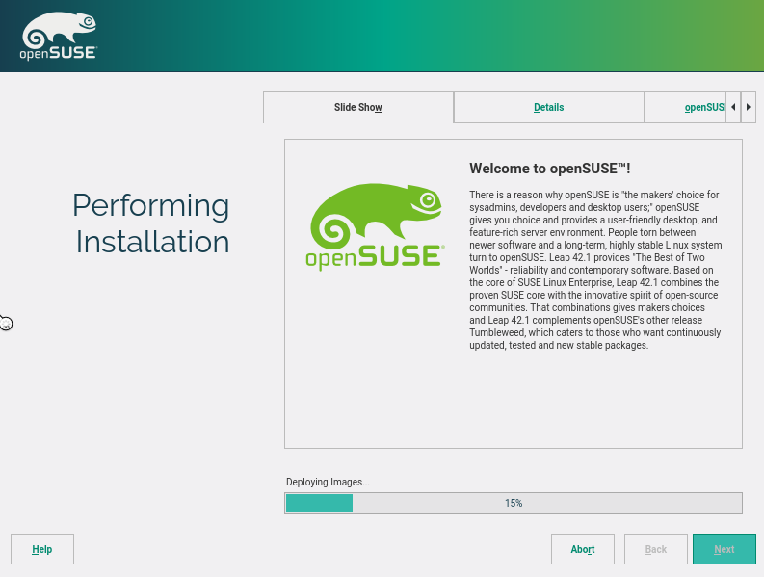Click the openSUSE logo in the header
This screenshot has height=577, width=764.
coord(59,36)
